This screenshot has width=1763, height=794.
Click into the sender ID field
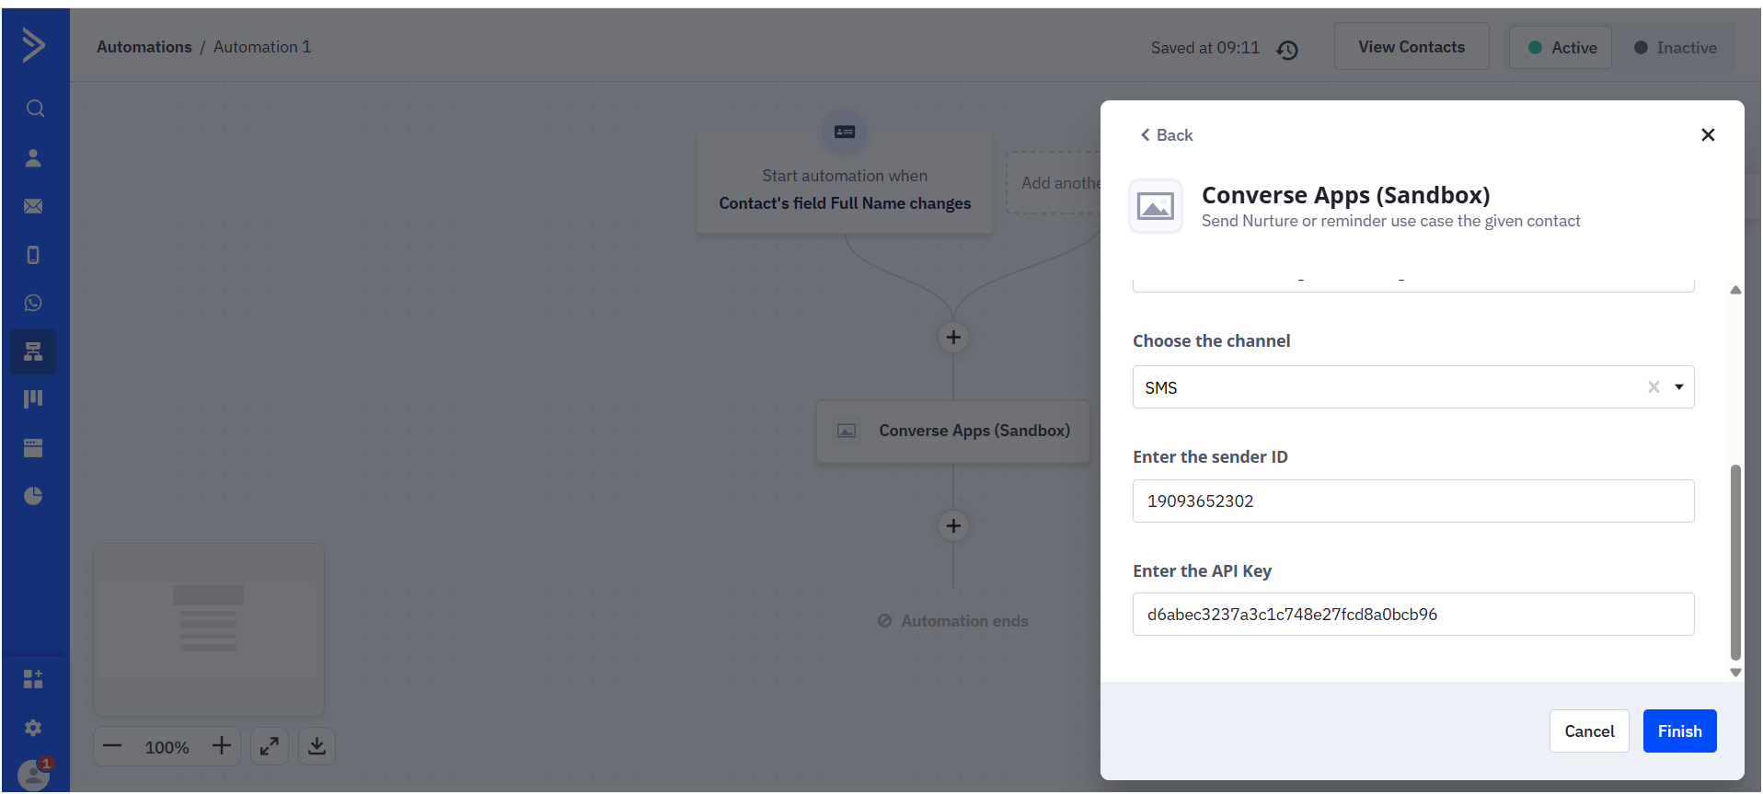click(1412, 501)
